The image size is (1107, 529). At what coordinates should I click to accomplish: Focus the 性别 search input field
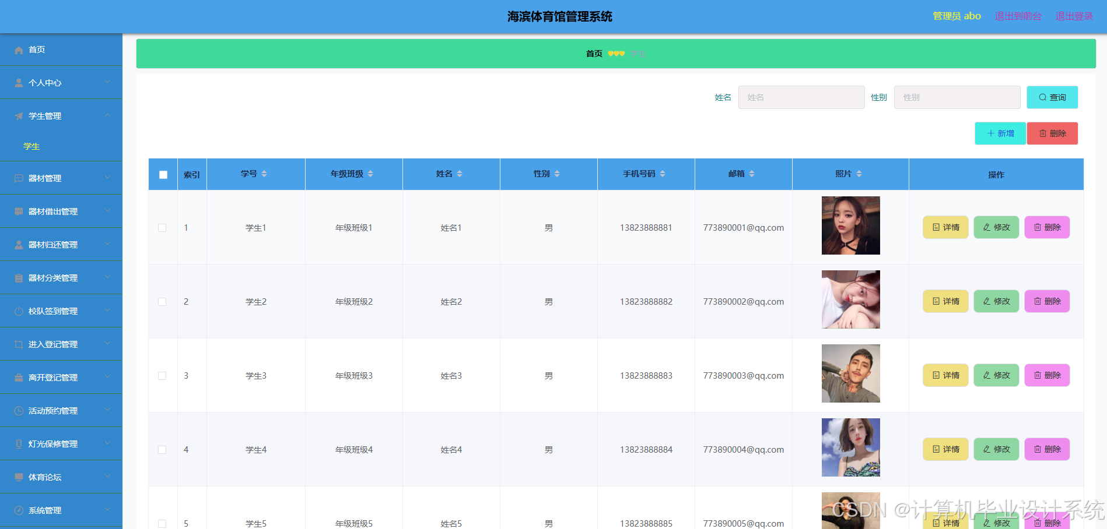957,97
